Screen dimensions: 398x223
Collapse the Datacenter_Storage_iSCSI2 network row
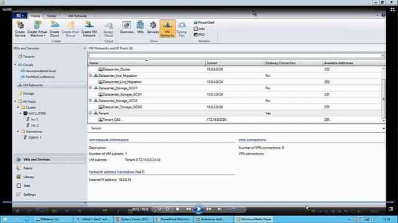click(x=90, y=100)
